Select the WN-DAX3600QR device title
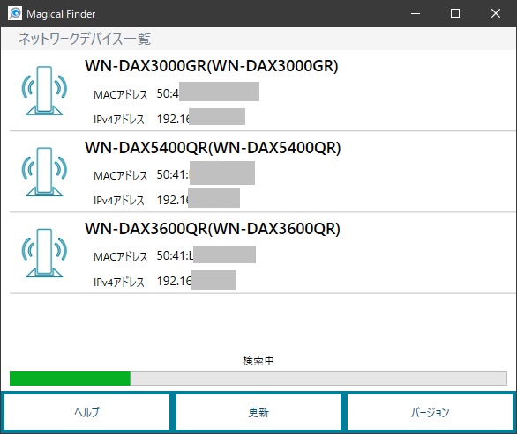517x434 pixels. [213, 228]
